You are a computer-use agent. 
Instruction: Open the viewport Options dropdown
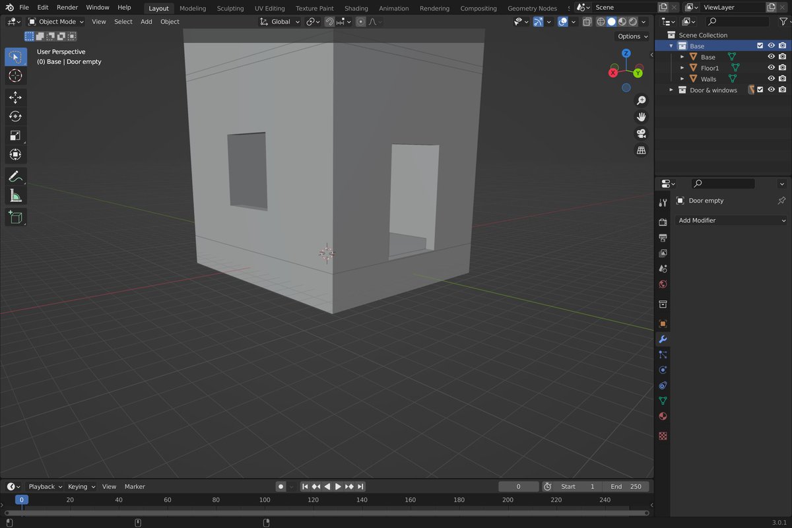tap(632, 36)
